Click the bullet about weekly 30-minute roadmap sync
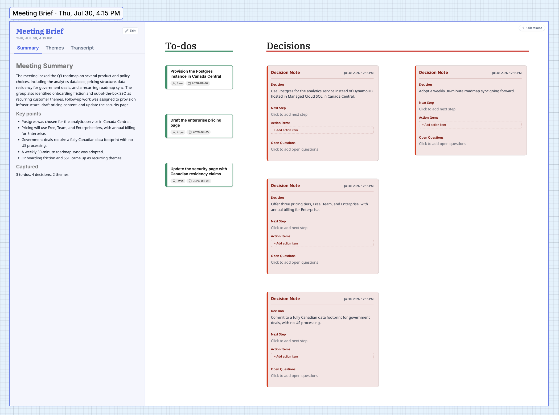559x415 pixels. (x=63, y=152)
